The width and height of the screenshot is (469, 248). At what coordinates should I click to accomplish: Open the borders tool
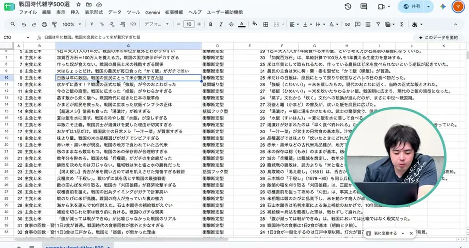tap(266, 24)
